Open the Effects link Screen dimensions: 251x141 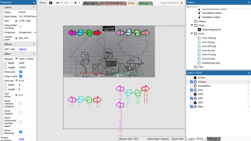click(x=23, y=49)
